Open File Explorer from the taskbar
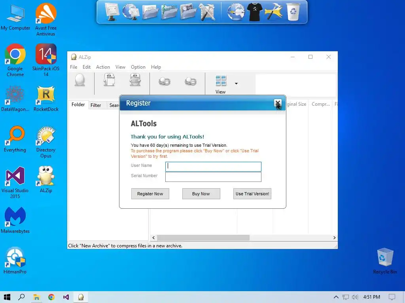This screenshot has width=405, height=303. pos(36,297)
